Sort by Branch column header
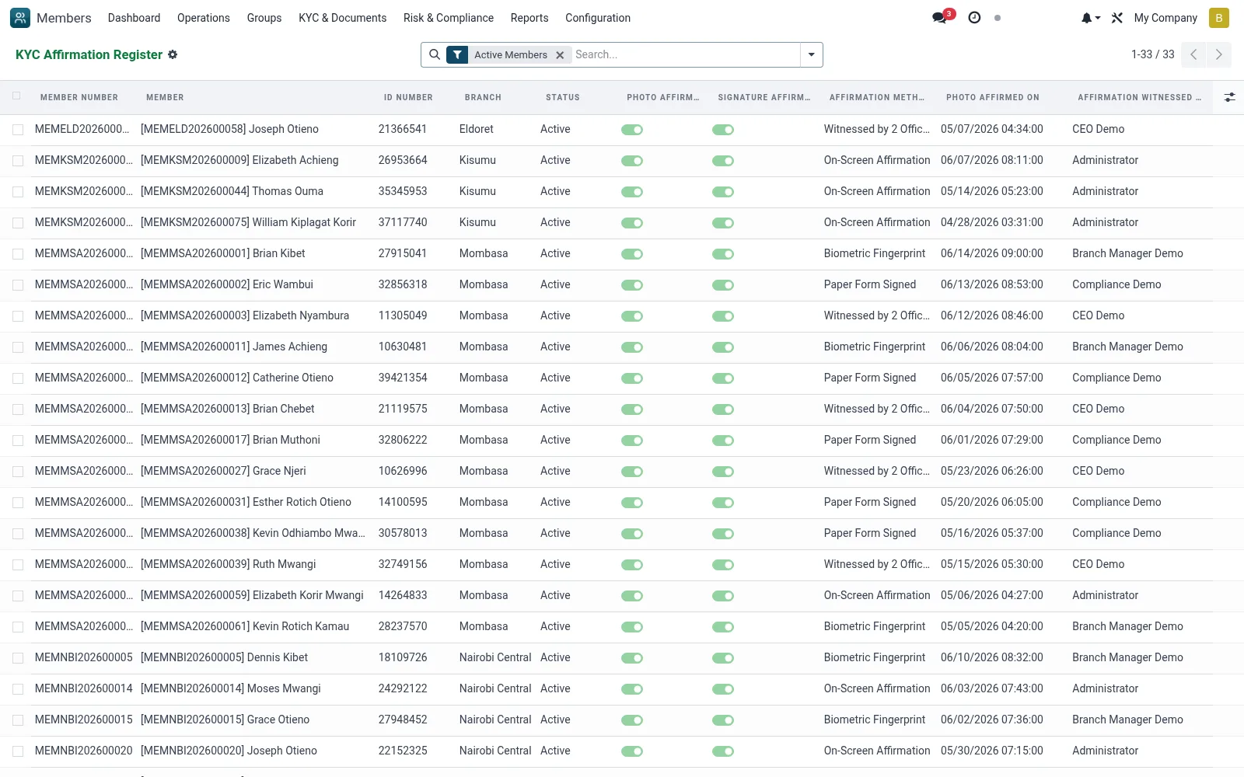 pyautogui.click(x=483, y=97)
